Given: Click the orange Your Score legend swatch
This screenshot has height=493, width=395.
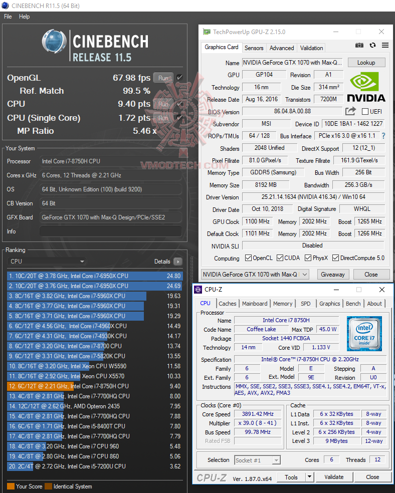Looking at the screenshot, I should click(11, 486).
